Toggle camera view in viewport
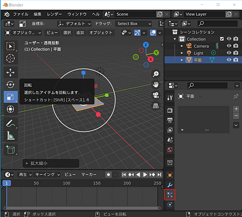The width and height of the screenshot is (242, 217). [x=156, y=95]
